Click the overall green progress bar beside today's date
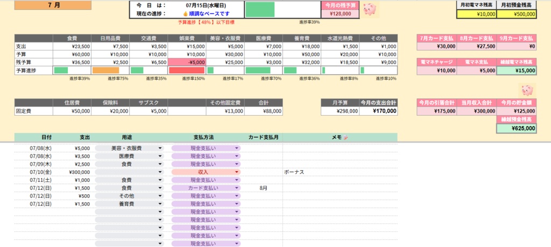Viewport: 551px width, 247px height. (x=260, y=10)
